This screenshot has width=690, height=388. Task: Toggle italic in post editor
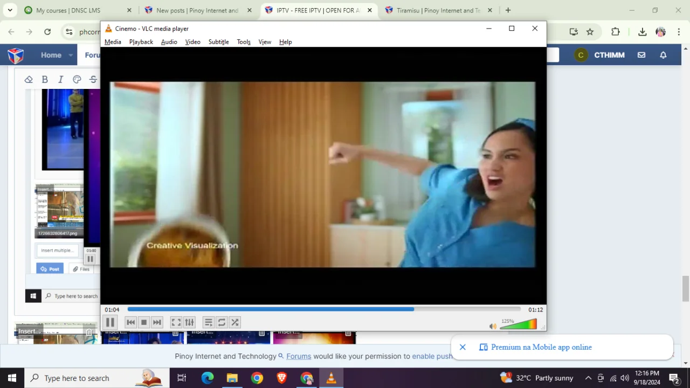click(61, 79)
